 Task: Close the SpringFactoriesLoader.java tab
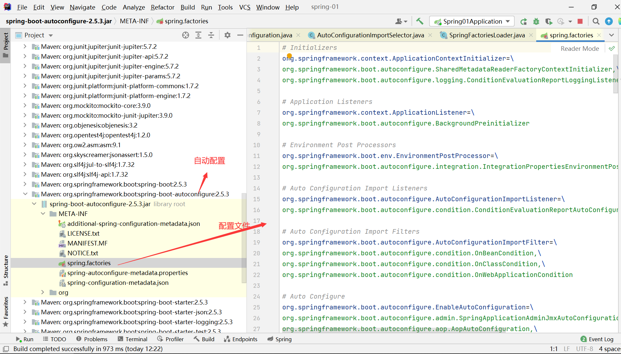(531, 35)
